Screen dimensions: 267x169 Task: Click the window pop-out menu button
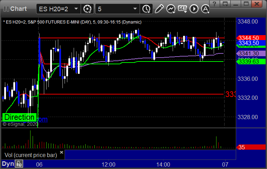(225, 4)
